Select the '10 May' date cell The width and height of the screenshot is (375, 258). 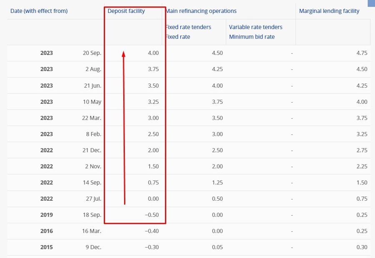(x=92, y=102)
